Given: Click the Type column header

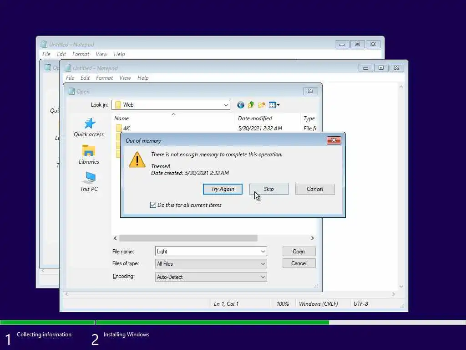Looking at the screenshot, I should pyautogui.click(x=309, y=118).
